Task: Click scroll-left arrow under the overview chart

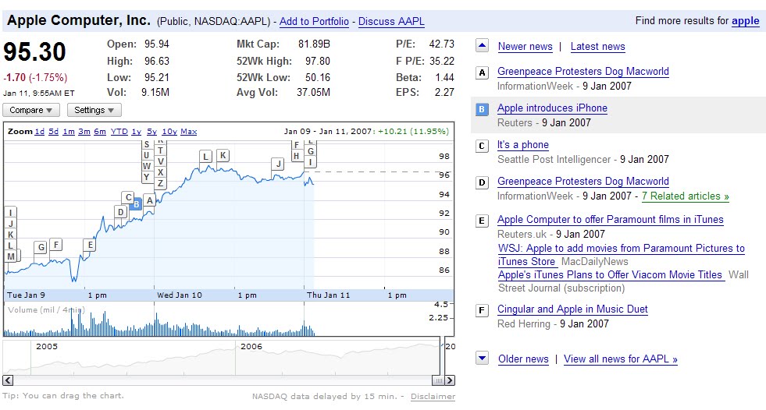Action: point(8,380)
